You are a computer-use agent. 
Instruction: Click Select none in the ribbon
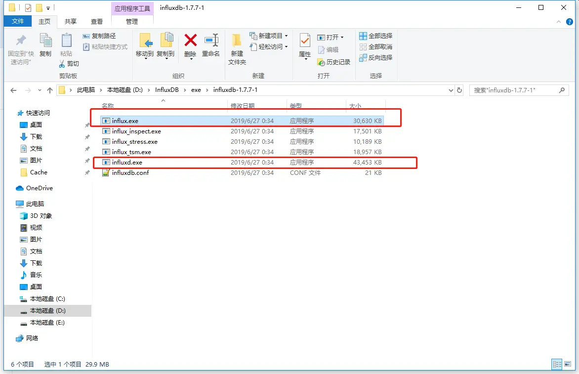(376, 46)
